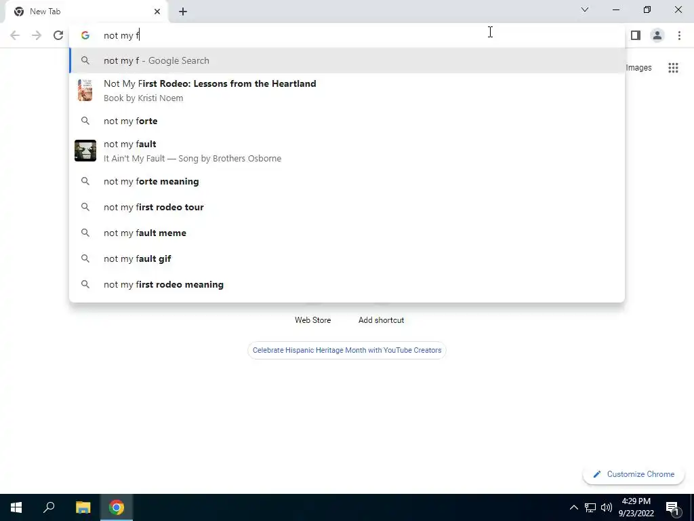Screen dimensions: 694x521
Task: Click the Not My First Rodeo book thumbnail
Action: [85, 90]
